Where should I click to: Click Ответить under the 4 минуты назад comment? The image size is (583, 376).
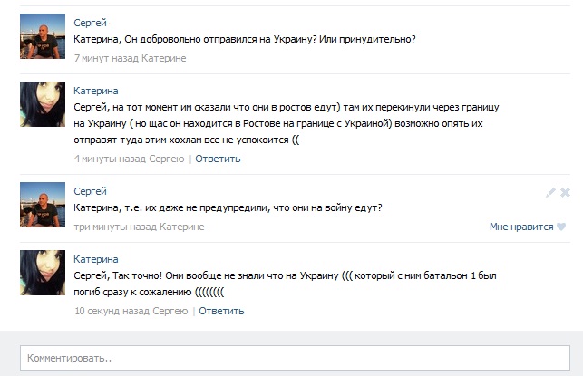coord(219,159)
